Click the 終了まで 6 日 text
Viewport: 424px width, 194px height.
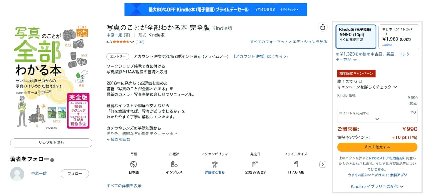coord(350,81)
